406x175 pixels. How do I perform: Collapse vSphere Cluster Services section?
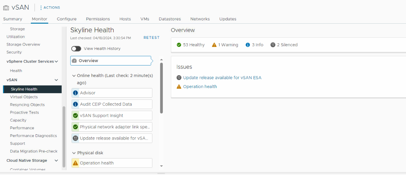[x=56, y=61]
